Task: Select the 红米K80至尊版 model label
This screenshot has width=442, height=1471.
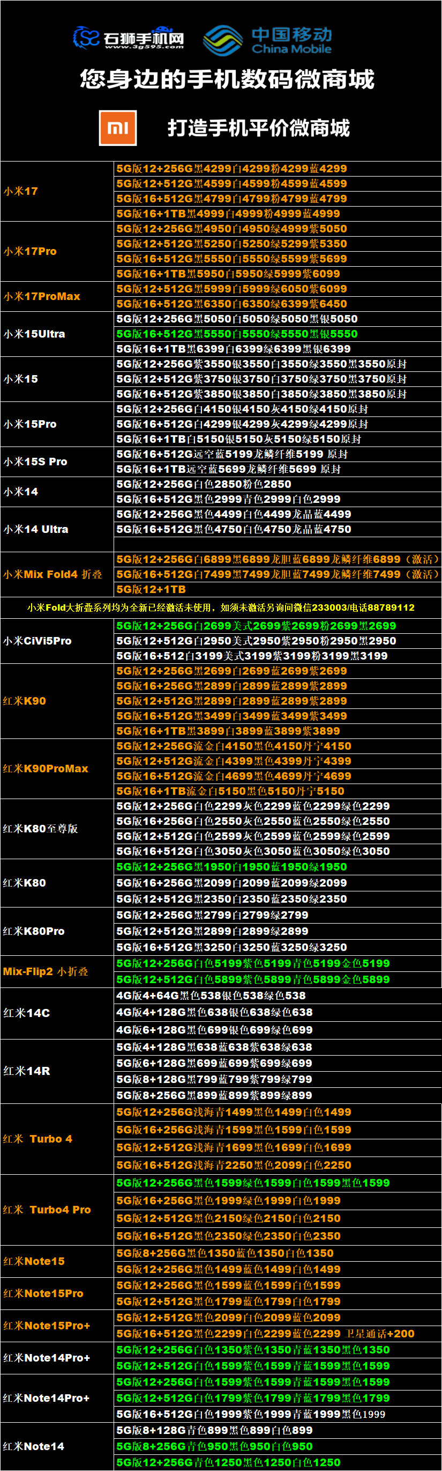Action: (x=41, y=829)
